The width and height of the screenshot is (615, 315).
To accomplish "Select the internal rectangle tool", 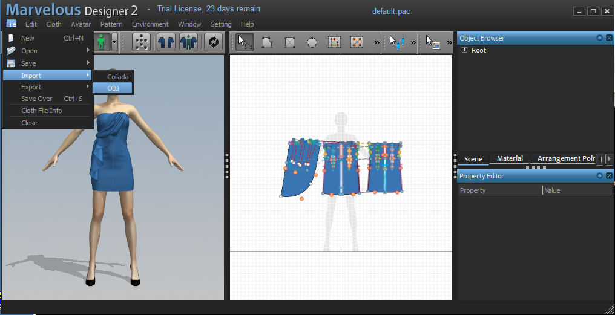I will [x=357, y=42].
